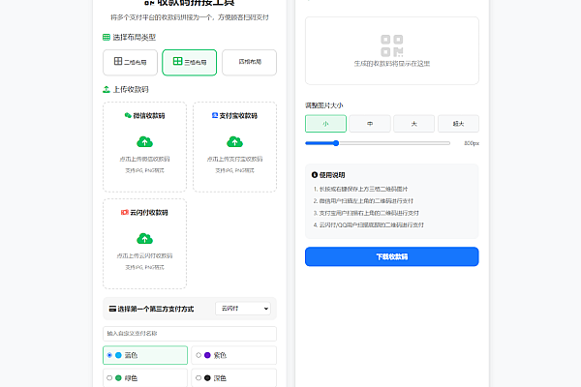
Task: Click the three-grid layout icon
Action: coord(177,61)
